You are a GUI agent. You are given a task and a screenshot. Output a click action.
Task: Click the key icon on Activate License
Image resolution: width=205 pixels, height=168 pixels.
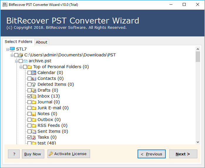click(51, 154)
